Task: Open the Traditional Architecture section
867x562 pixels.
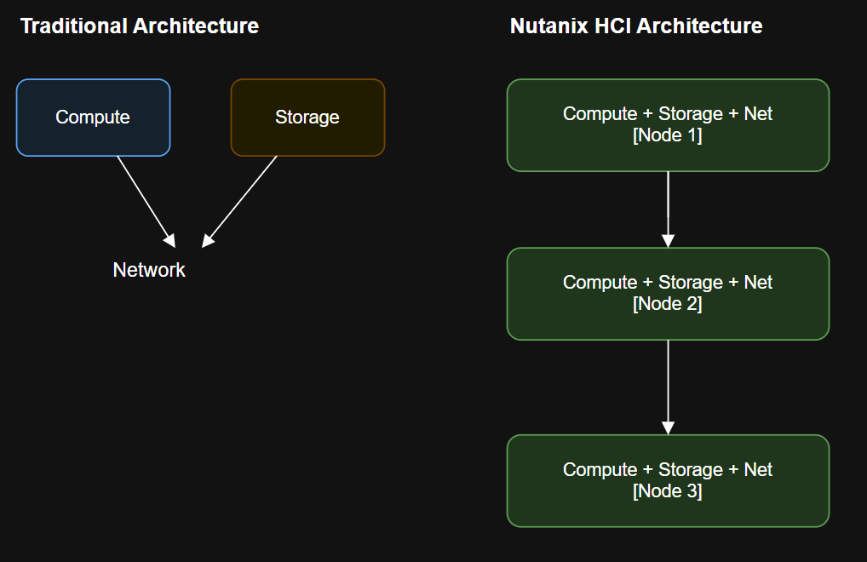Action: 139,26
